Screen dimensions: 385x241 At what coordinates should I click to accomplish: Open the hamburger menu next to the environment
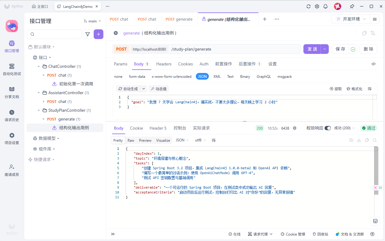[375, 19]
